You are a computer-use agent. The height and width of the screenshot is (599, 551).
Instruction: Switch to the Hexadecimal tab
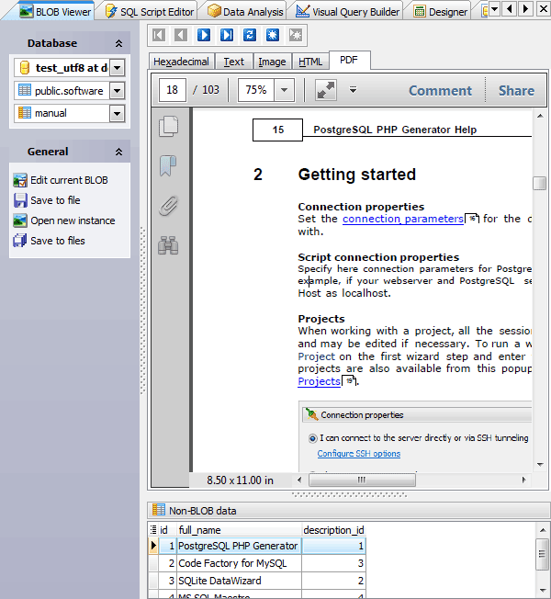click(181, 62)
